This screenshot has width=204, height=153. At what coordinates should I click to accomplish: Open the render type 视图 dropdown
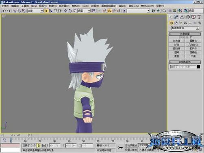click(x=196, y=11)
